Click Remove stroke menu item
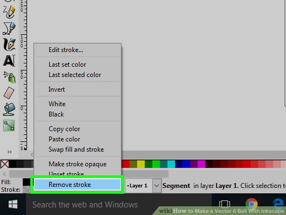This screenshot has height=215, width=286. tap(77, 184)
